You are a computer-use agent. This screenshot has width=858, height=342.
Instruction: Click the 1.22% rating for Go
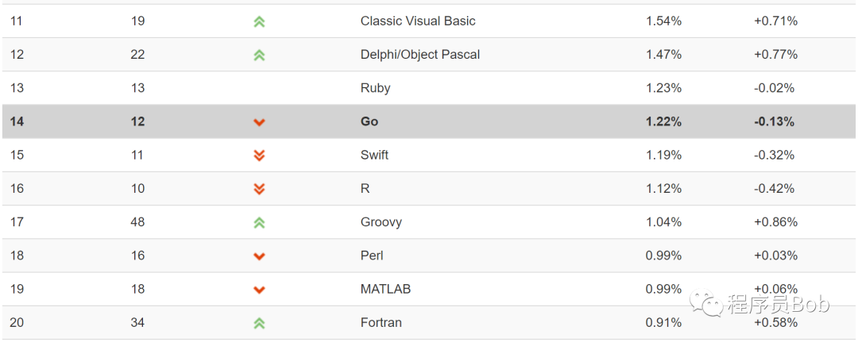click(x=663, y=121)
